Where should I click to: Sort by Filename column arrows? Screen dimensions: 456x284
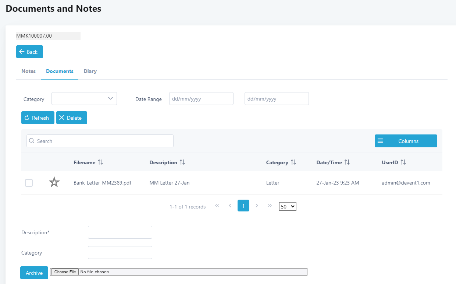point(101,162)
